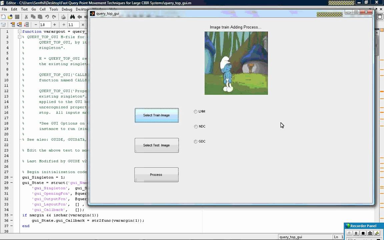Screen dimensions: 384x240
Task: Click the Undo arrow icon
Action: pos(47,17)
